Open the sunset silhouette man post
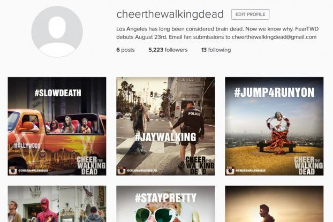Screen dimensions: 333x222 pos(275,204)
